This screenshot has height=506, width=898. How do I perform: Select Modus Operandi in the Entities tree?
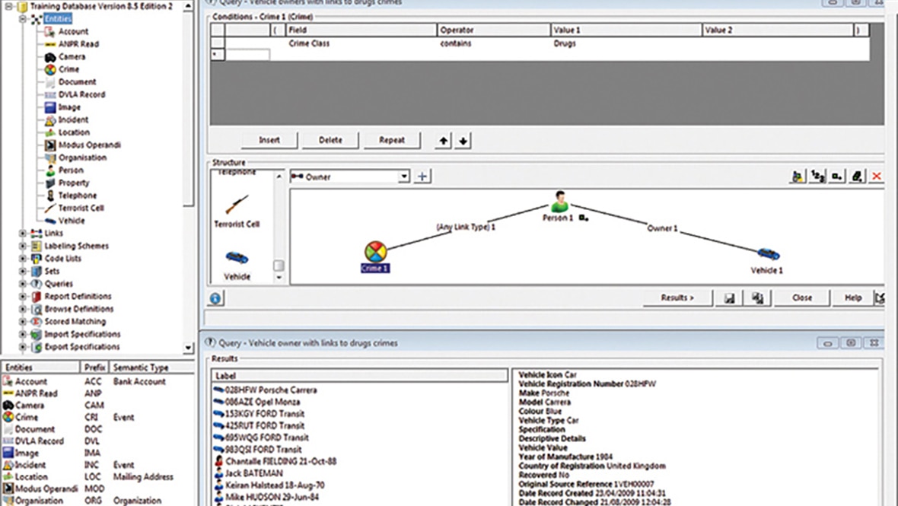89,145
